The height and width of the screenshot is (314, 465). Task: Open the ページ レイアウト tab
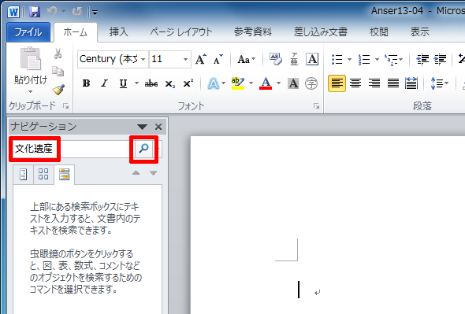coord(181,32)
